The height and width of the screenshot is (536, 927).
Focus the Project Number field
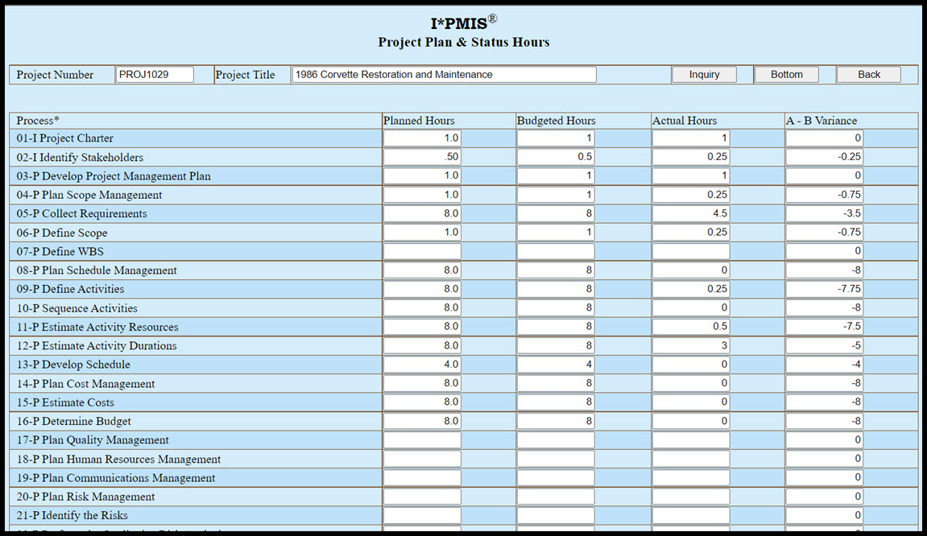(155, 74)
